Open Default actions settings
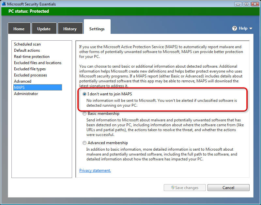This screenshot has height=205, width=261. [x=27, y=50]
